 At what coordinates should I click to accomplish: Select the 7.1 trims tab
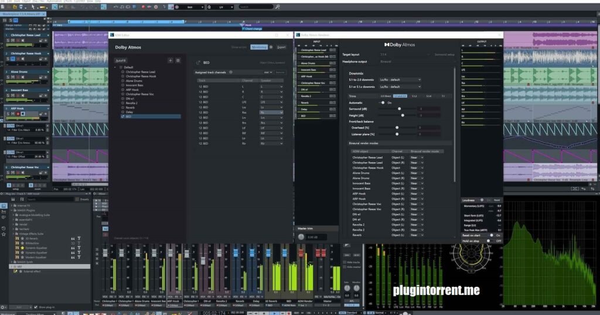[444, 97]
